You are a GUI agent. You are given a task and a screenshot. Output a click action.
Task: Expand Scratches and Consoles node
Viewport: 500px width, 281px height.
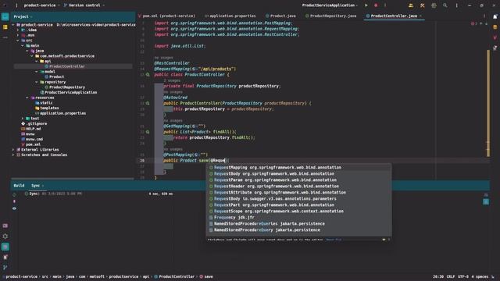[13, 155]
